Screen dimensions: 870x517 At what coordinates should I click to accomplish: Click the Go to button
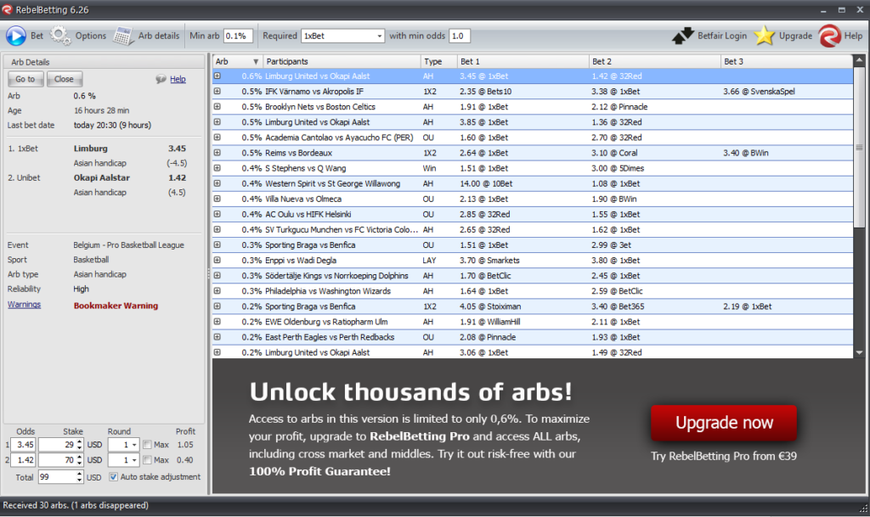(25, 78)
